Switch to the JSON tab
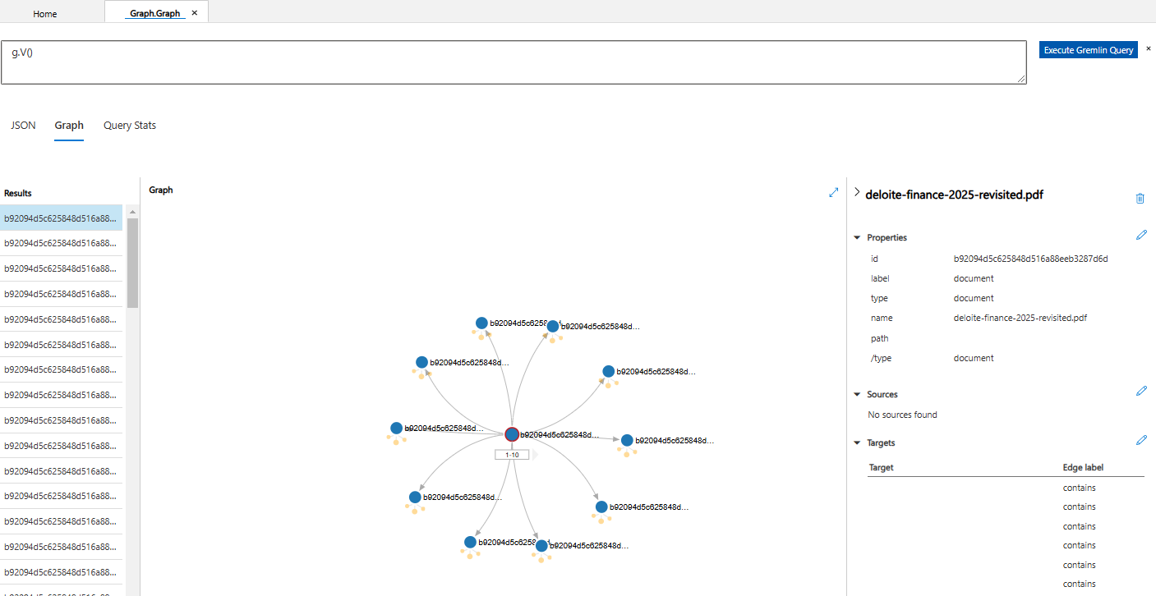This screenshot has height=596, width=1156. point(22,125)
